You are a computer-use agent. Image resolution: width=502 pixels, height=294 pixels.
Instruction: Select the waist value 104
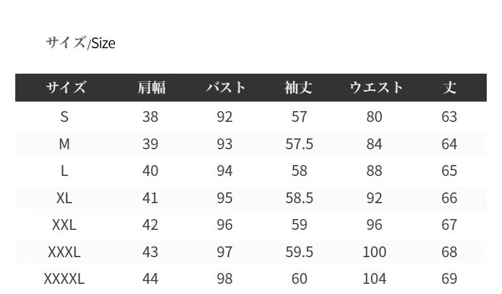374,279
